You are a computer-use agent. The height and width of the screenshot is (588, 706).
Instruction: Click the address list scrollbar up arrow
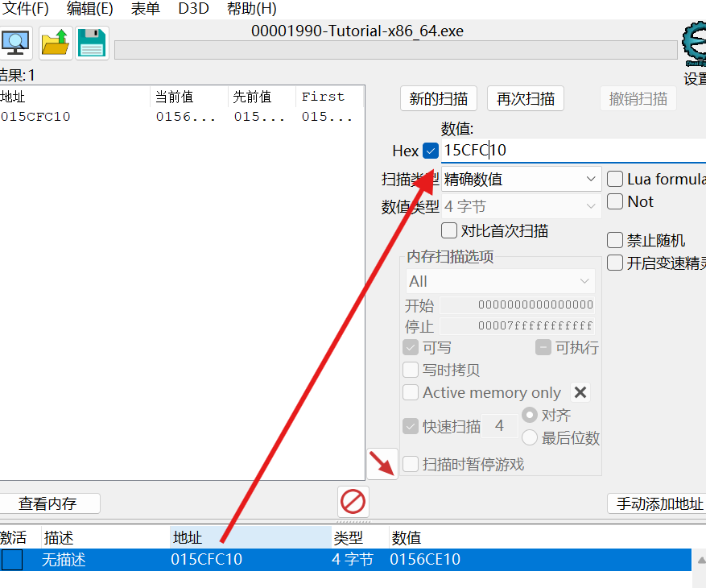pyautogui.click(x=700, y=561)
